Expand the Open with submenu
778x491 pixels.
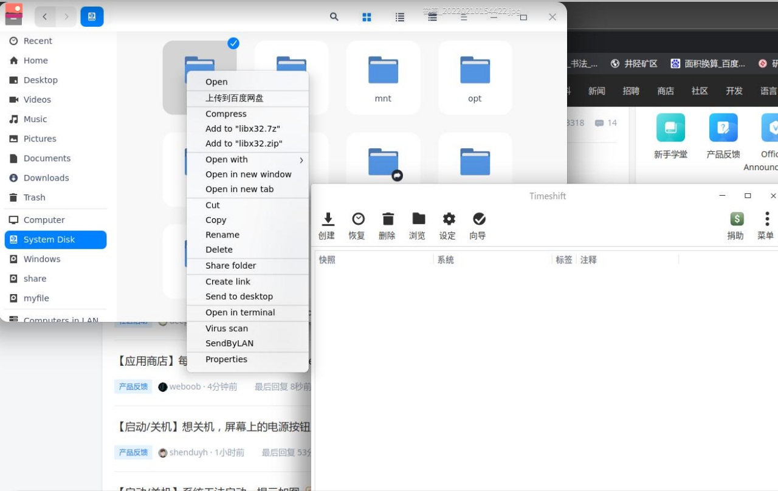pyautogui.click(x=247, y=159)
